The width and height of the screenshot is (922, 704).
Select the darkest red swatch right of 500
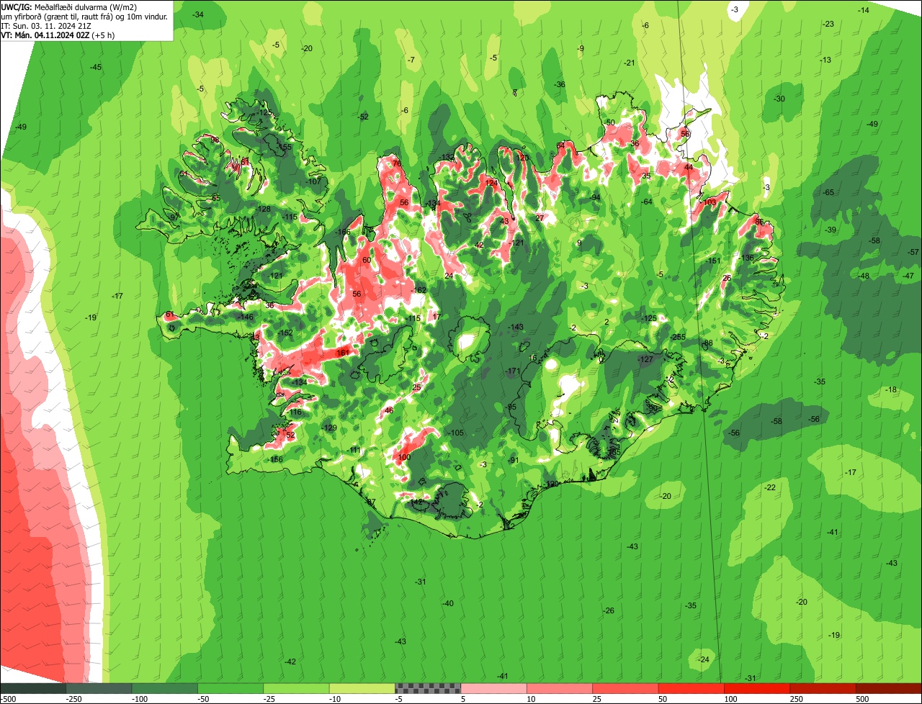(889, 687)
